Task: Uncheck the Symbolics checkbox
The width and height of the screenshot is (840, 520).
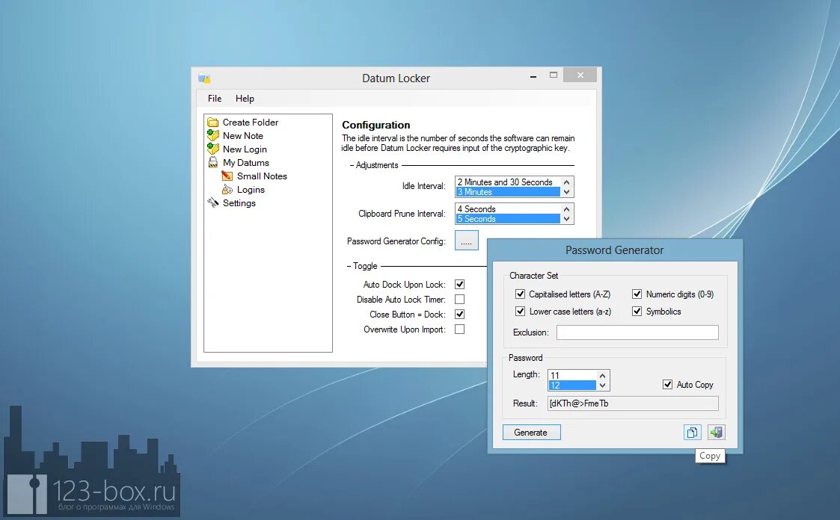Action: (637, 311)
